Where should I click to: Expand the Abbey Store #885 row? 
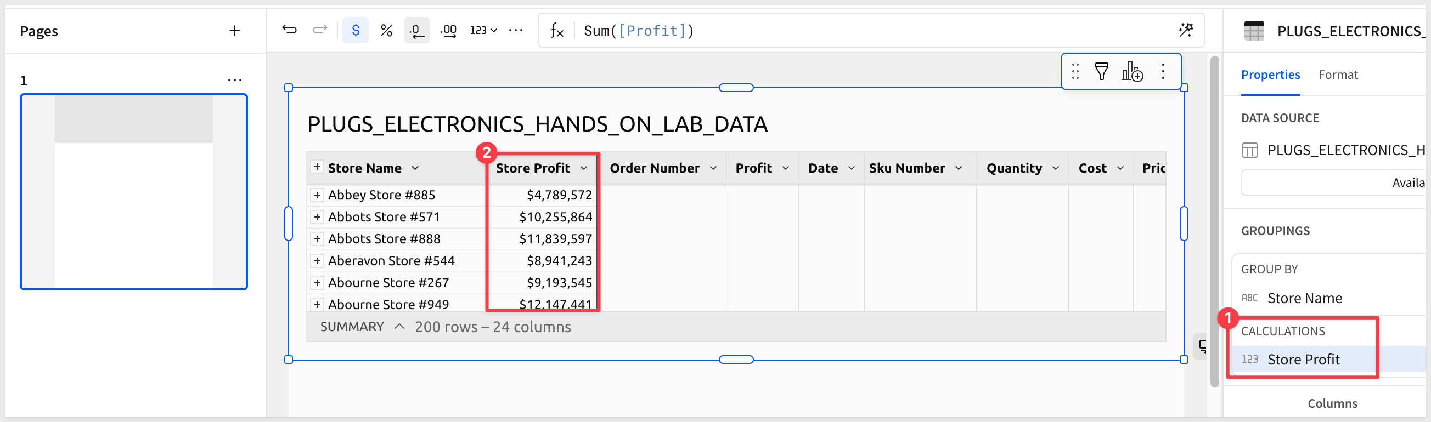[x=317, y=195]
